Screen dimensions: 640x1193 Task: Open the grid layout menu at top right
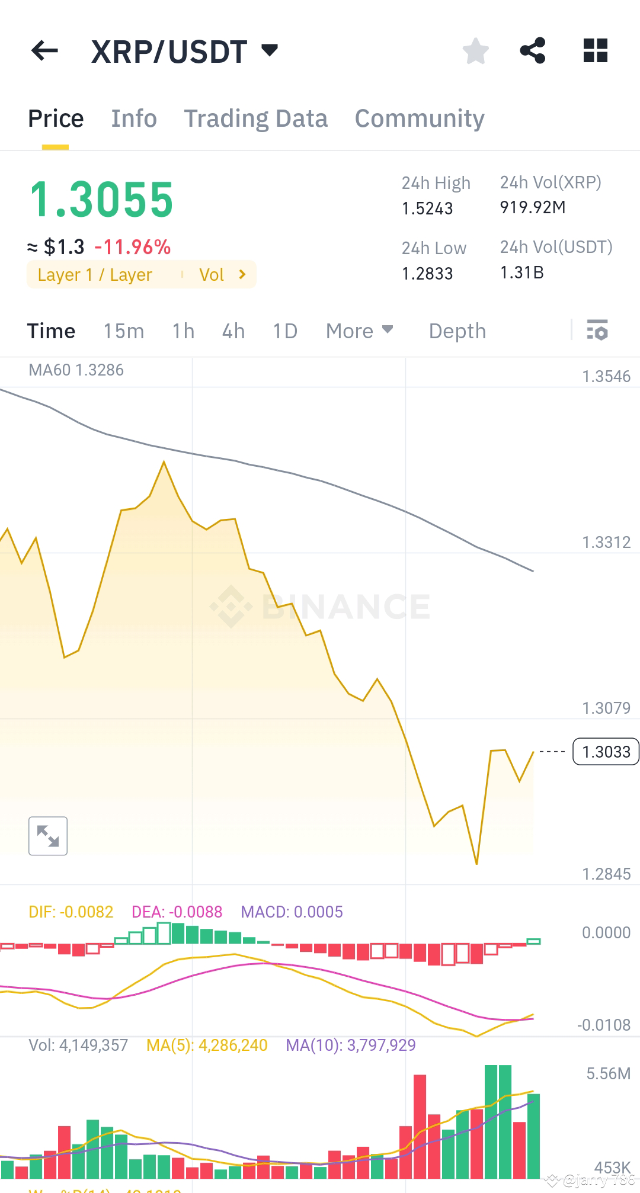[x=595, y=51]
